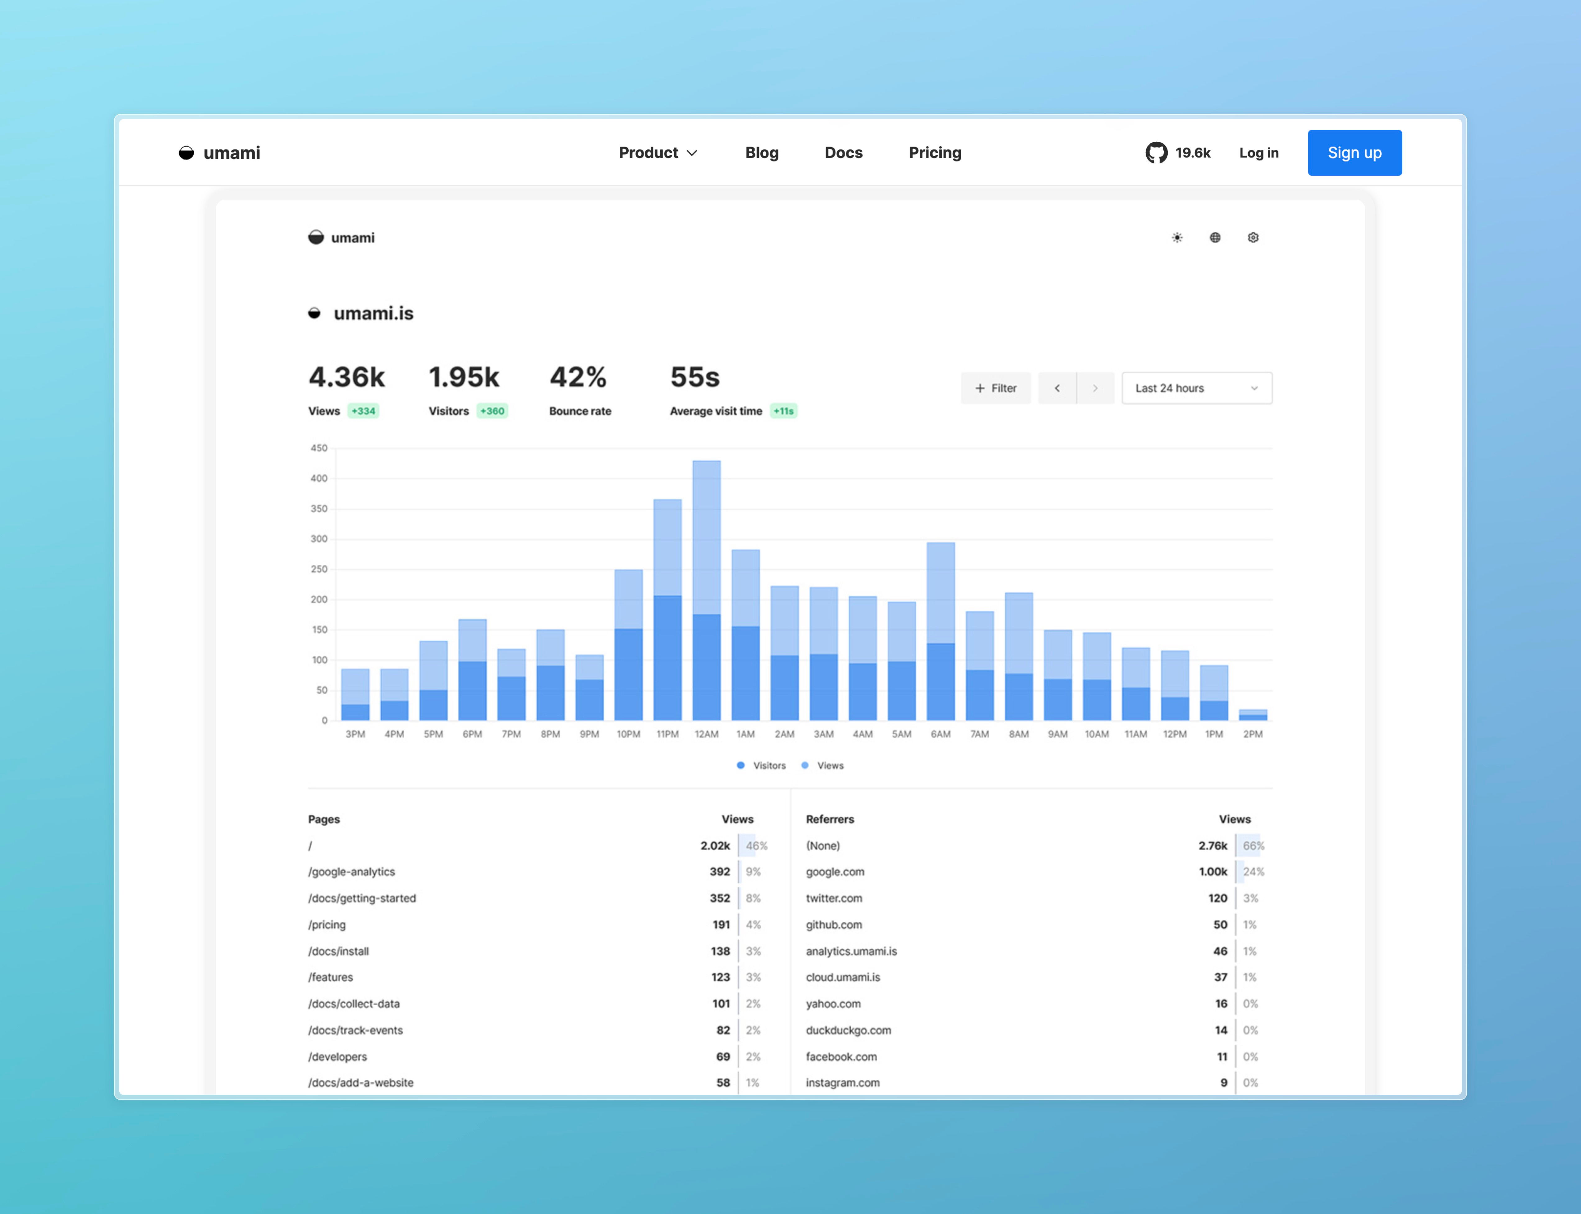Open the globe language icon

tap(1215, 238)
